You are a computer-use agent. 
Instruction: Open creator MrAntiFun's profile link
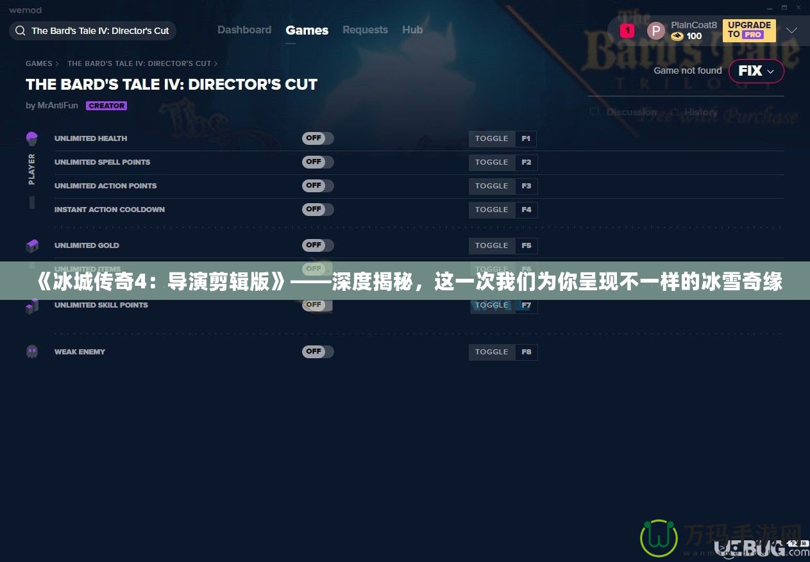pyautogui.click(x=58, y=106)
